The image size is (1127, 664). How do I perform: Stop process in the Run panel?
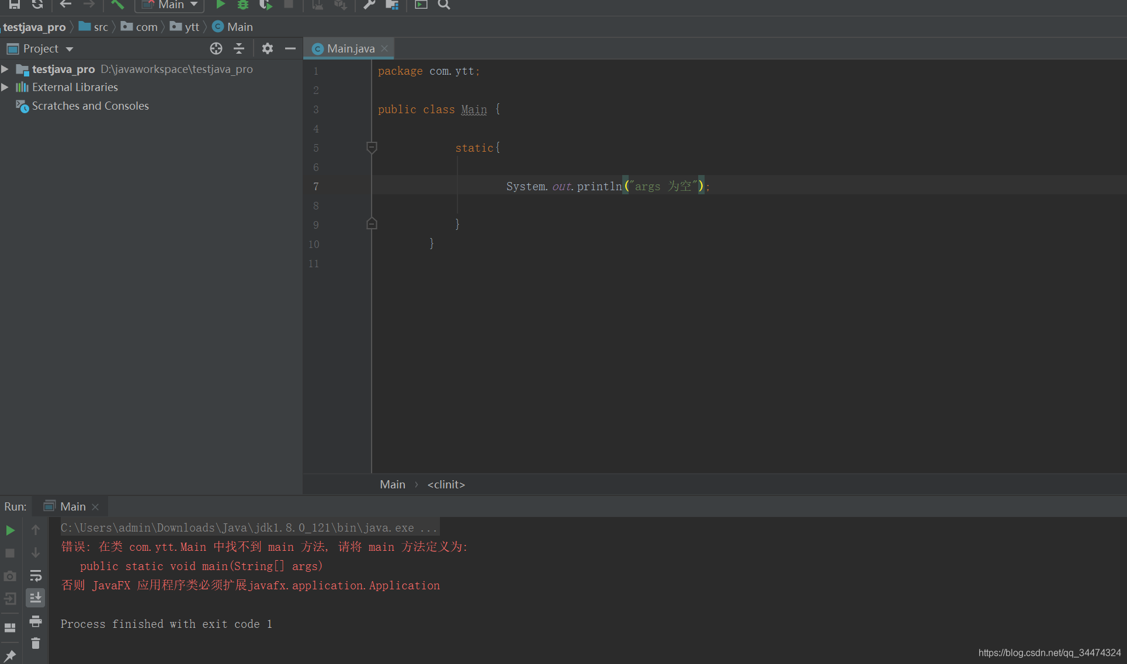coord(10,553)
